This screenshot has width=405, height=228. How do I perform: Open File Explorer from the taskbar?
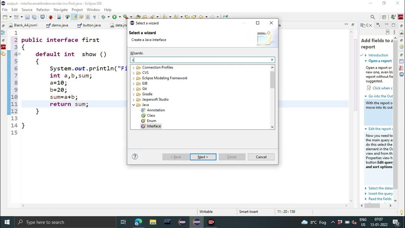[153, 222]
